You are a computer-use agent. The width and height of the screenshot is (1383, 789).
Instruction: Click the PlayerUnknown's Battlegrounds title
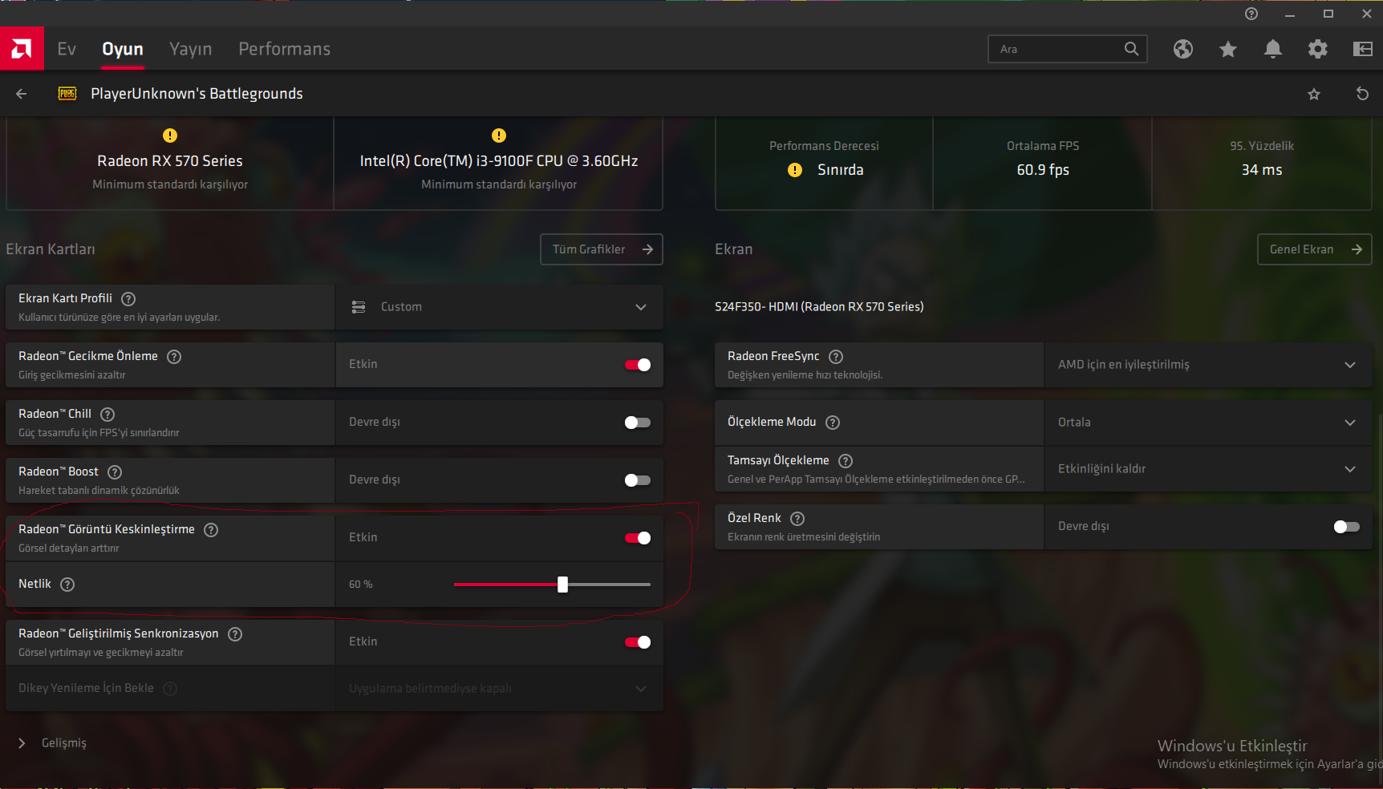[197, 94]
